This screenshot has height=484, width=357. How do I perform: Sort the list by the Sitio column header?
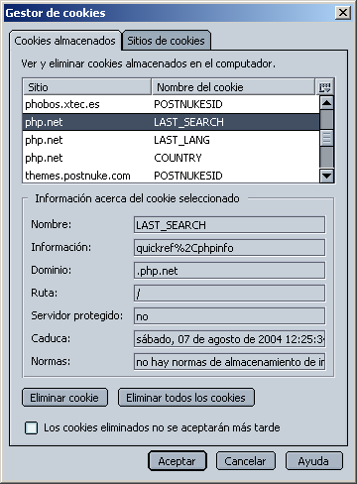[86, 87]
